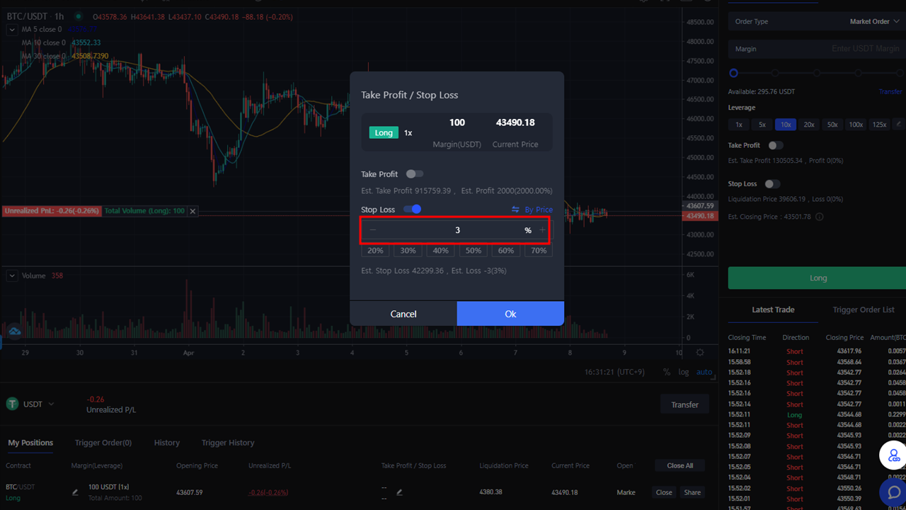Click the cloud chart icon above the date axis
Viewport: 906px width, 510px height.
point(15,331)
